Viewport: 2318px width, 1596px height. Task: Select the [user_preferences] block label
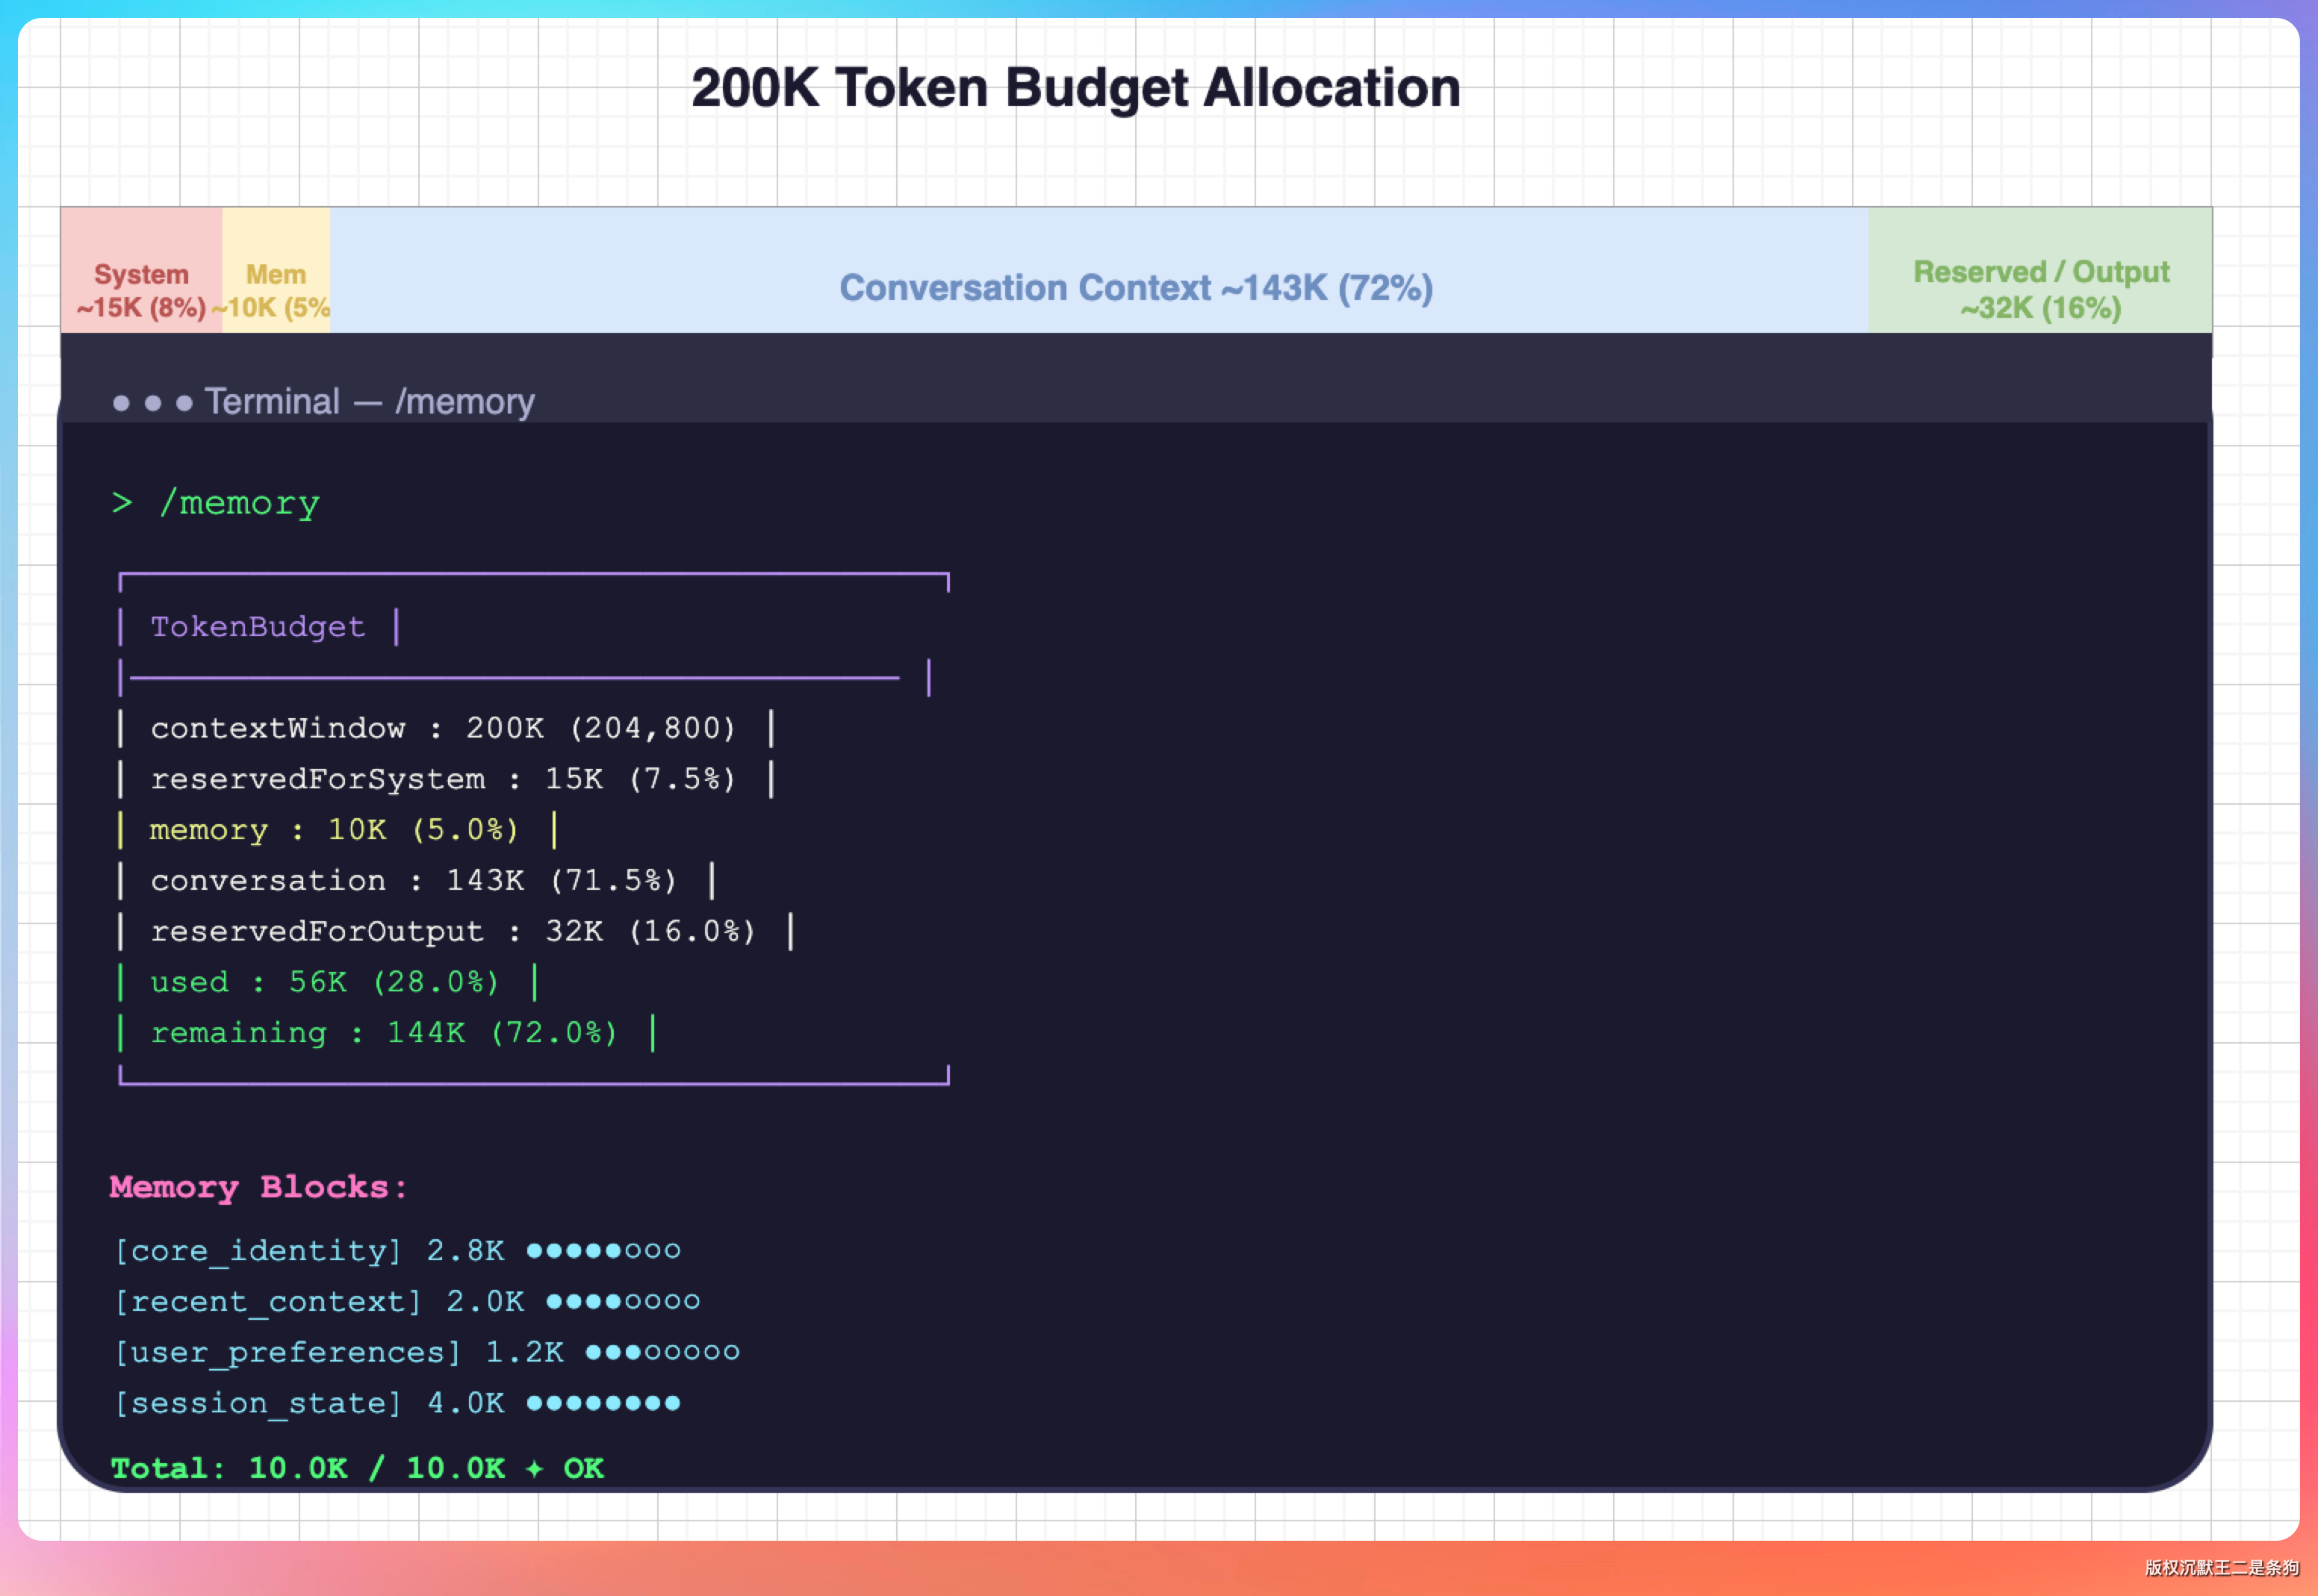(288, 1352)
